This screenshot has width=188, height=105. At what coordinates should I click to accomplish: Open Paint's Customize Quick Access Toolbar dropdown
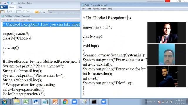(15, 3)
